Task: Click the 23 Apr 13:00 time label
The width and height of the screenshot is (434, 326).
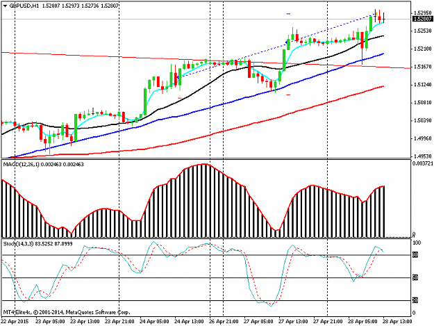Action: [85, 322]
